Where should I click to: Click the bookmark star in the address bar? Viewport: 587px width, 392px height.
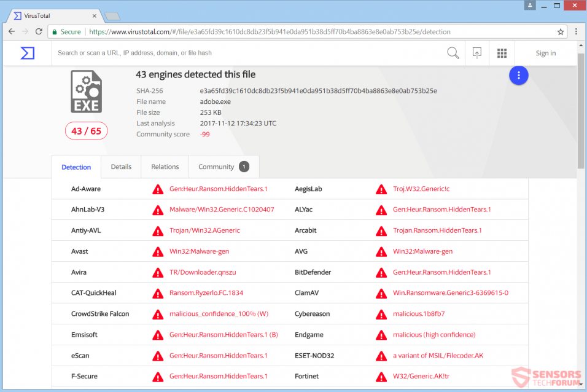click(561, 31)
